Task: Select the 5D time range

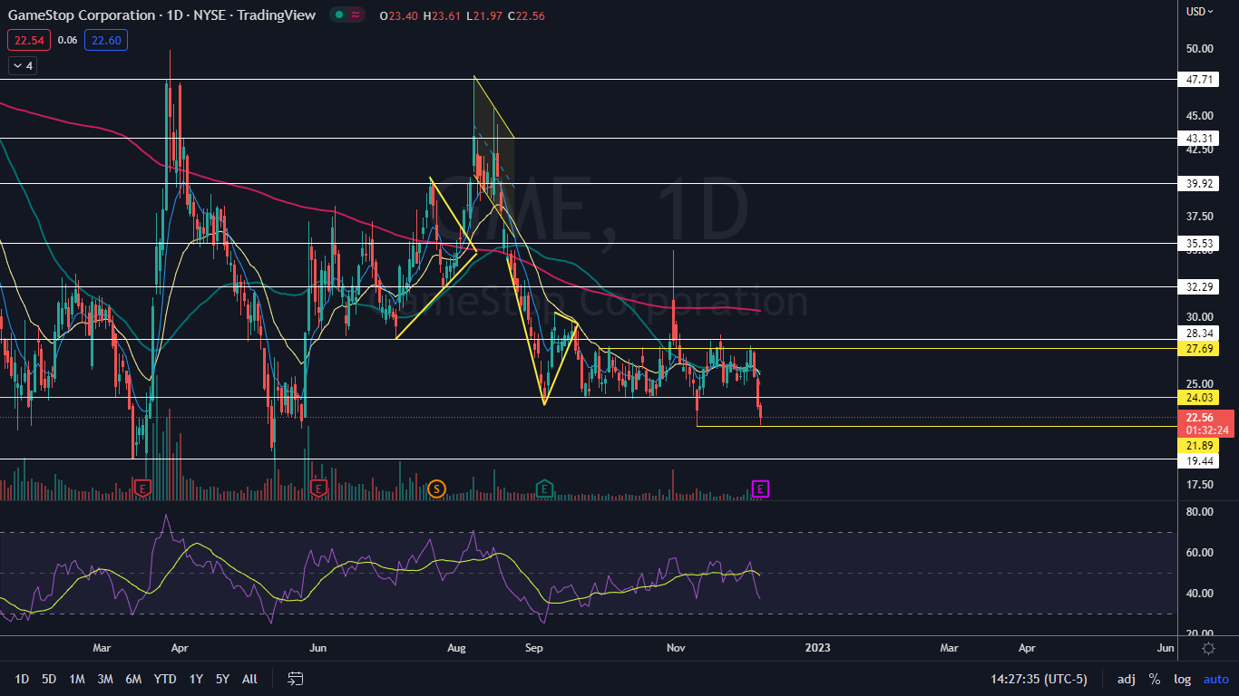Action: click(x=49, y=679)
